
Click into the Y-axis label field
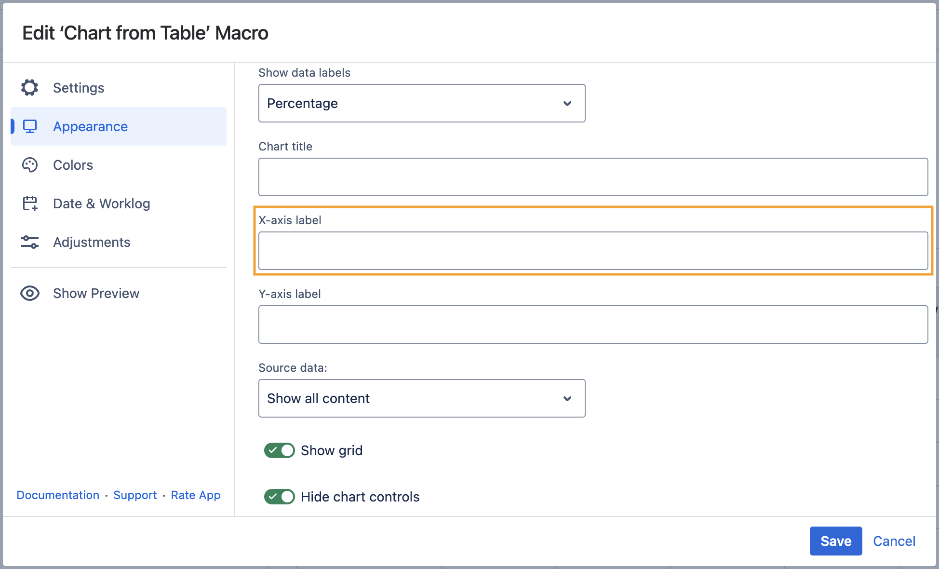593,325
